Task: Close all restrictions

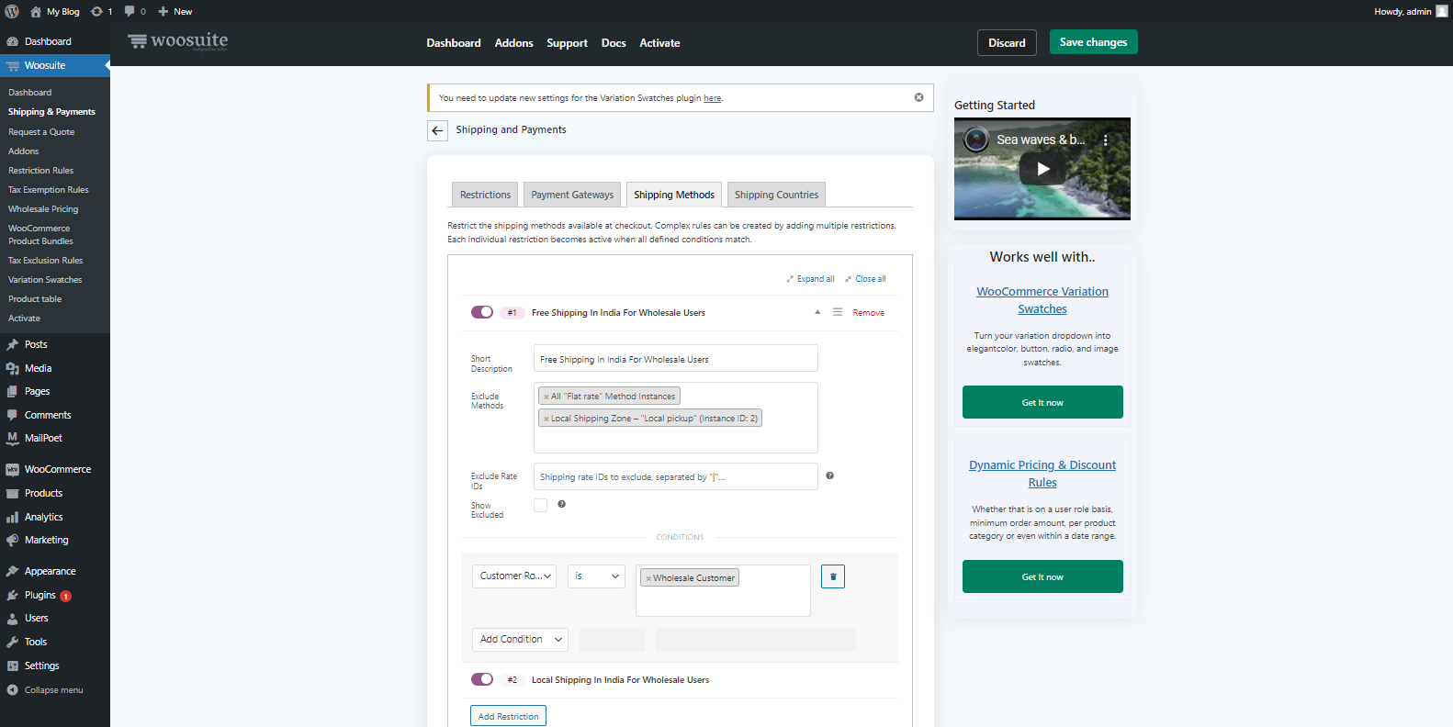Action: tap(865, 279)
